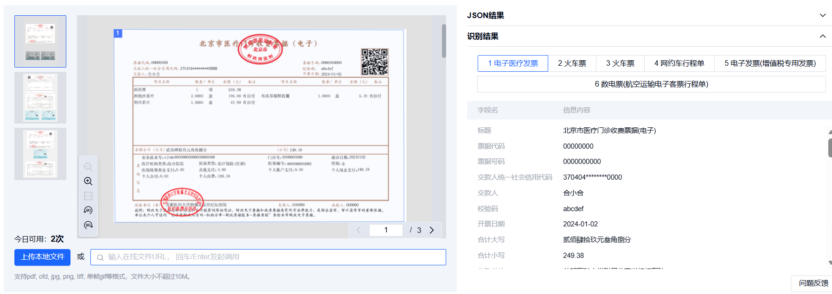Screen dimensions: 832x294
Task: Click the 票据号码 field label
Action: 491,162
